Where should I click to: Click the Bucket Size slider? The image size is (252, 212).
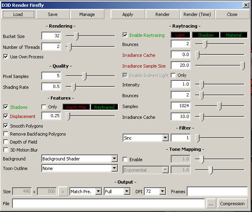[x=90, y=36]
